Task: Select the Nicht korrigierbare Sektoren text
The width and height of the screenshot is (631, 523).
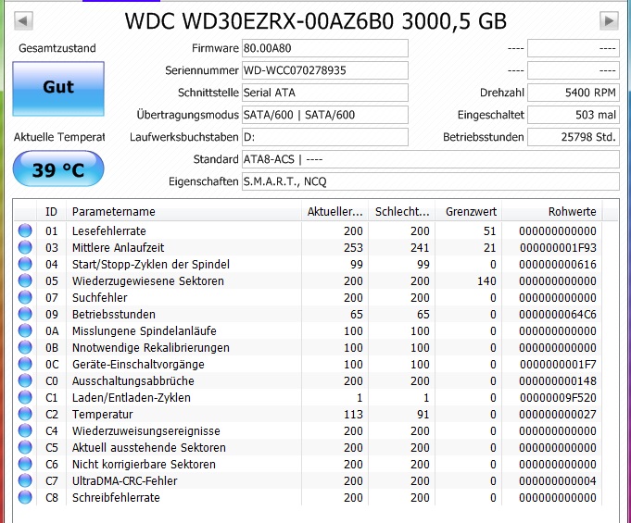Action: coord(144,465)
